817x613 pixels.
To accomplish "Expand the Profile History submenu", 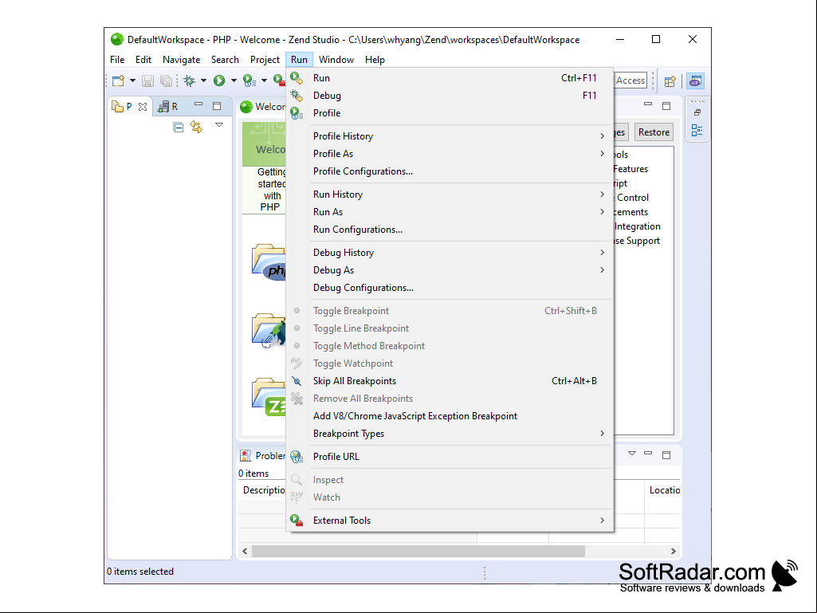I will [449, 136].
